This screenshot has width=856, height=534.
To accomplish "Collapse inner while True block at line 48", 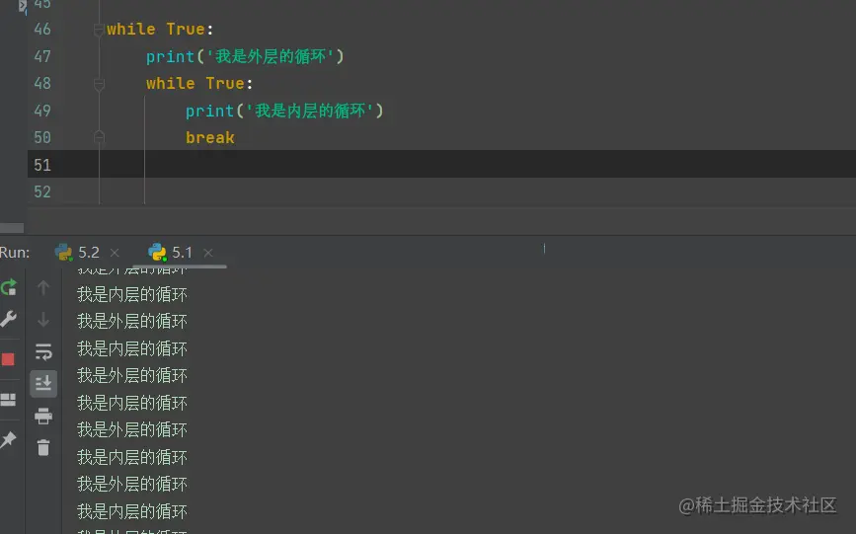I will 99,84.
